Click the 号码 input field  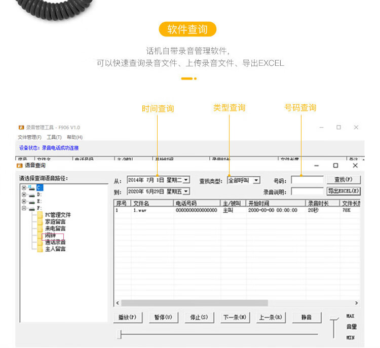tap(307, 180)
